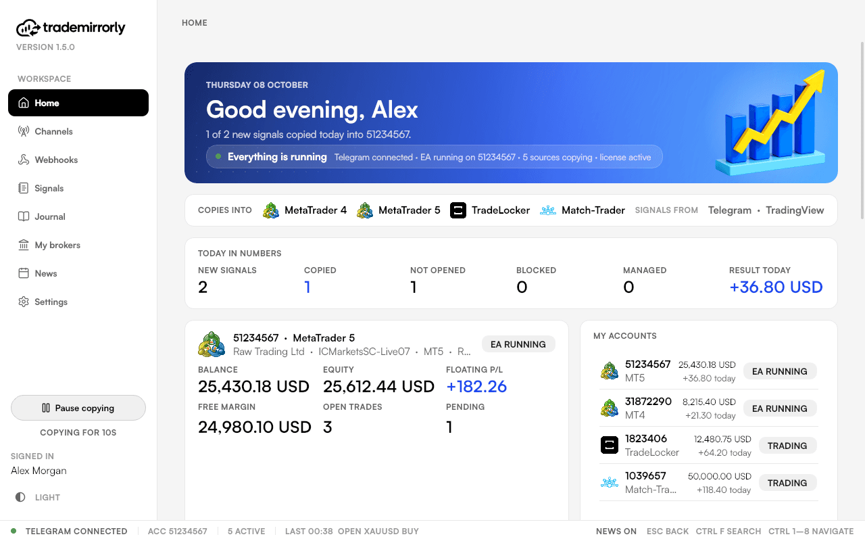
Task: Navigate to My brokers
Action: tap(78, 245)
